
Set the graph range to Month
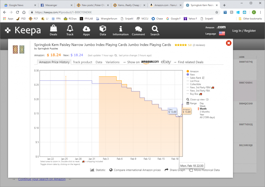point(203,109)
